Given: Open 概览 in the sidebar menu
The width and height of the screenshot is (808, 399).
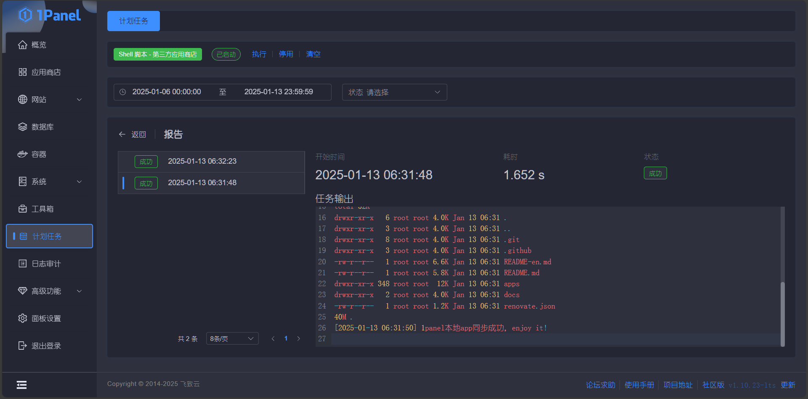Looking at the screenshot, I should coord(49,45).
